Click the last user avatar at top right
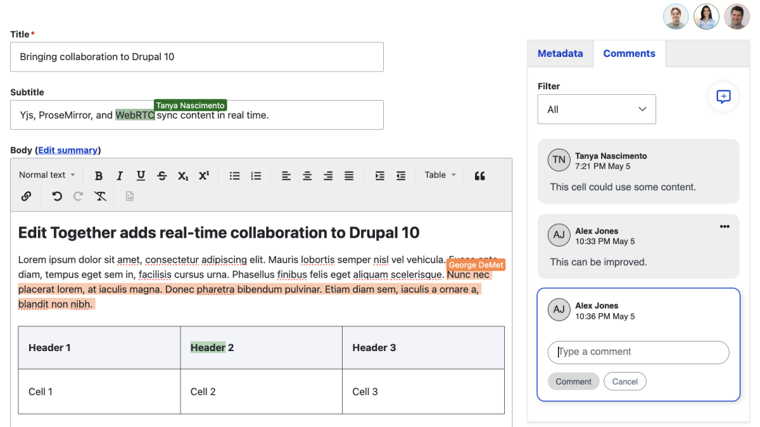The image size is (760, 427). coord(737,17)
